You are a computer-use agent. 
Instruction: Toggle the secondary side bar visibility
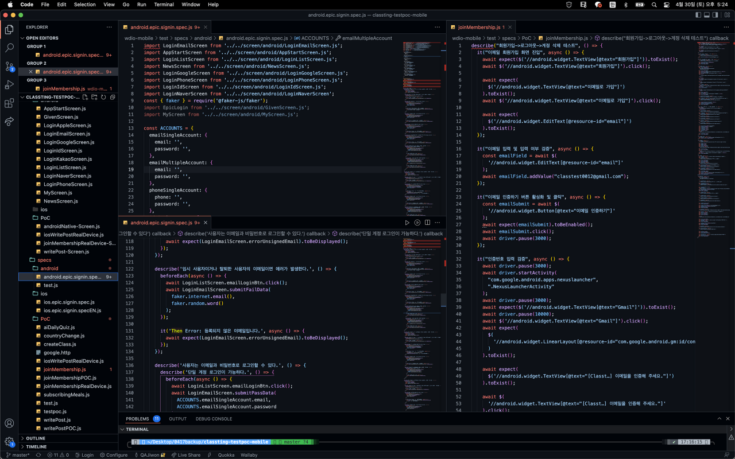[717, 15]
